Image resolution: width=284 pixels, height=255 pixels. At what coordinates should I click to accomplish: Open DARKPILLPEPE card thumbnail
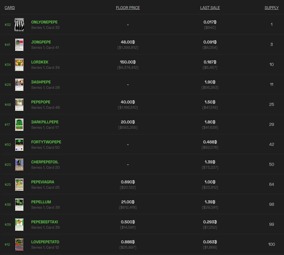tap(19, 125)
